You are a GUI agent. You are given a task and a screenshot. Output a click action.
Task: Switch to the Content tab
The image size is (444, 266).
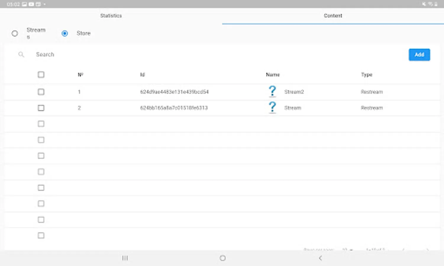(333, 16)
